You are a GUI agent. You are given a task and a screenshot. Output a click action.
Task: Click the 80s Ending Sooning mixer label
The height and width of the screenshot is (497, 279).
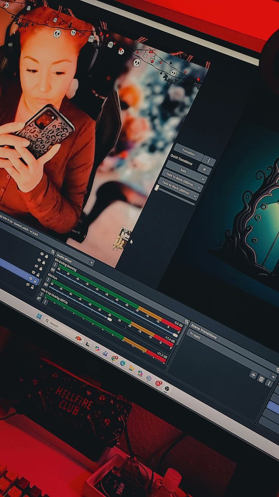click(x=66, y=264)
